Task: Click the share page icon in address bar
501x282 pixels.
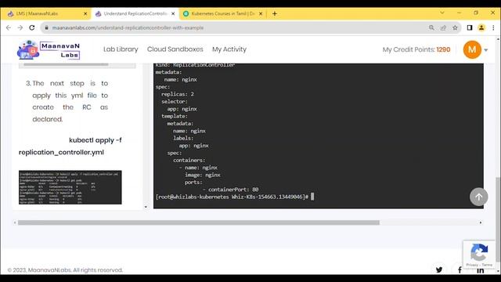Action: coord(443,28)
